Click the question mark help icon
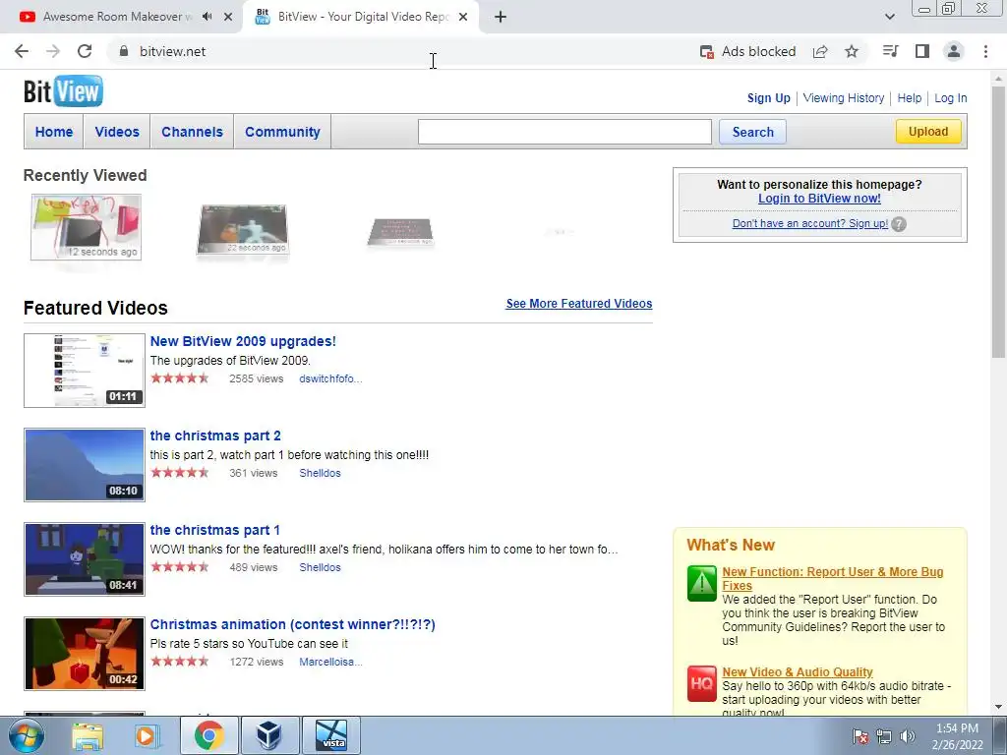The height and width of the screenshot is (755, 1007). tap(899, 224)
